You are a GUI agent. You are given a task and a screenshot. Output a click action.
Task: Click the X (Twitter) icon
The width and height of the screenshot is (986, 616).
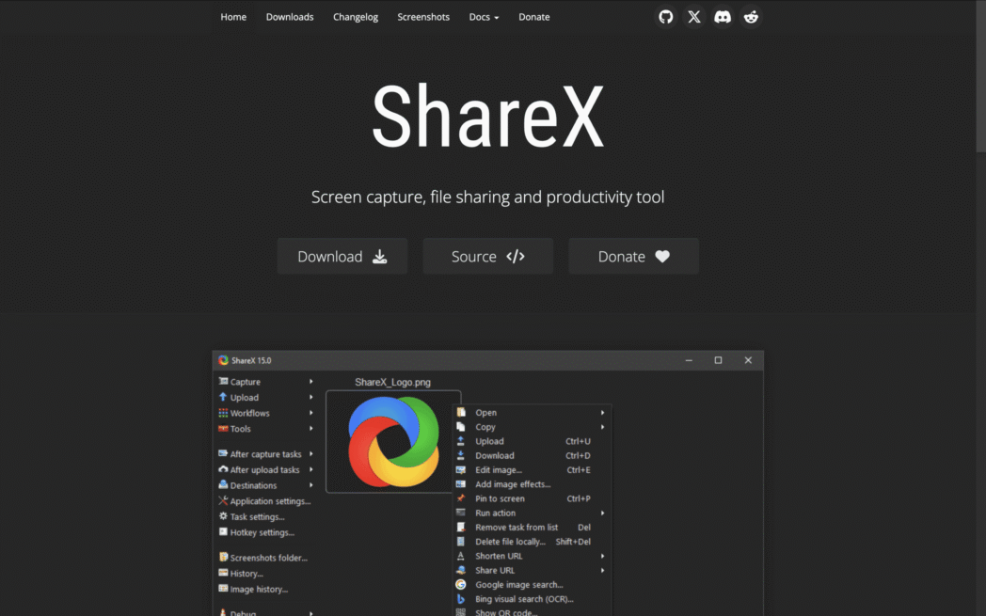694,17
